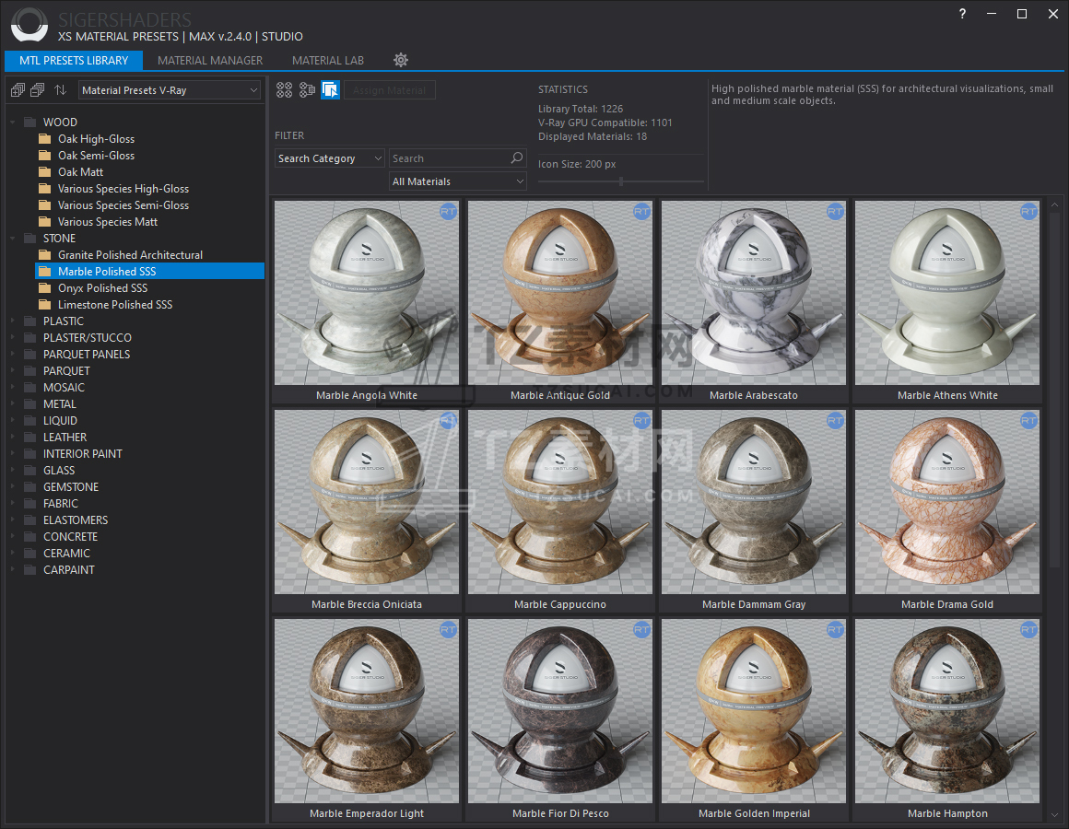Select the PLASTER/STUCCO category
This screenshot has height=829, width=1069.
[88, 338]
